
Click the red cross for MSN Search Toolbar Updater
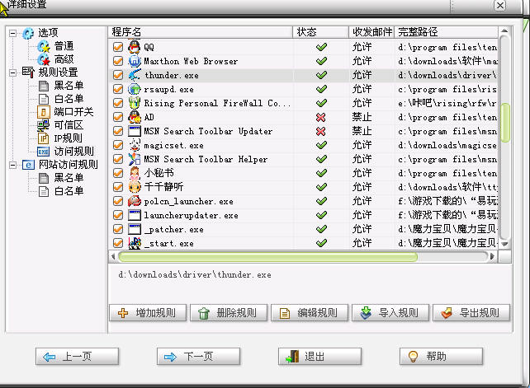coord(320,131)
